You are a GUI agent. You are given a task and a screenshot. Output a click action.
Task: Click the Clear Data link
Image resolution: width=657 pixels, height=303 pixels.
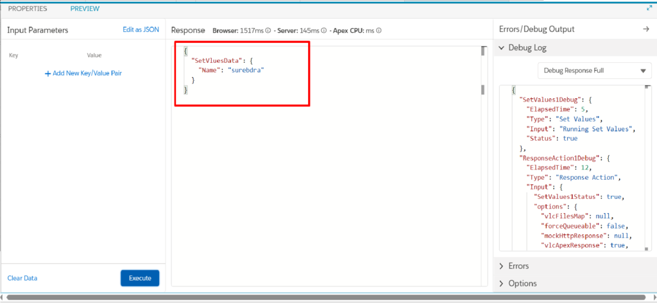[x=22, y=278]
